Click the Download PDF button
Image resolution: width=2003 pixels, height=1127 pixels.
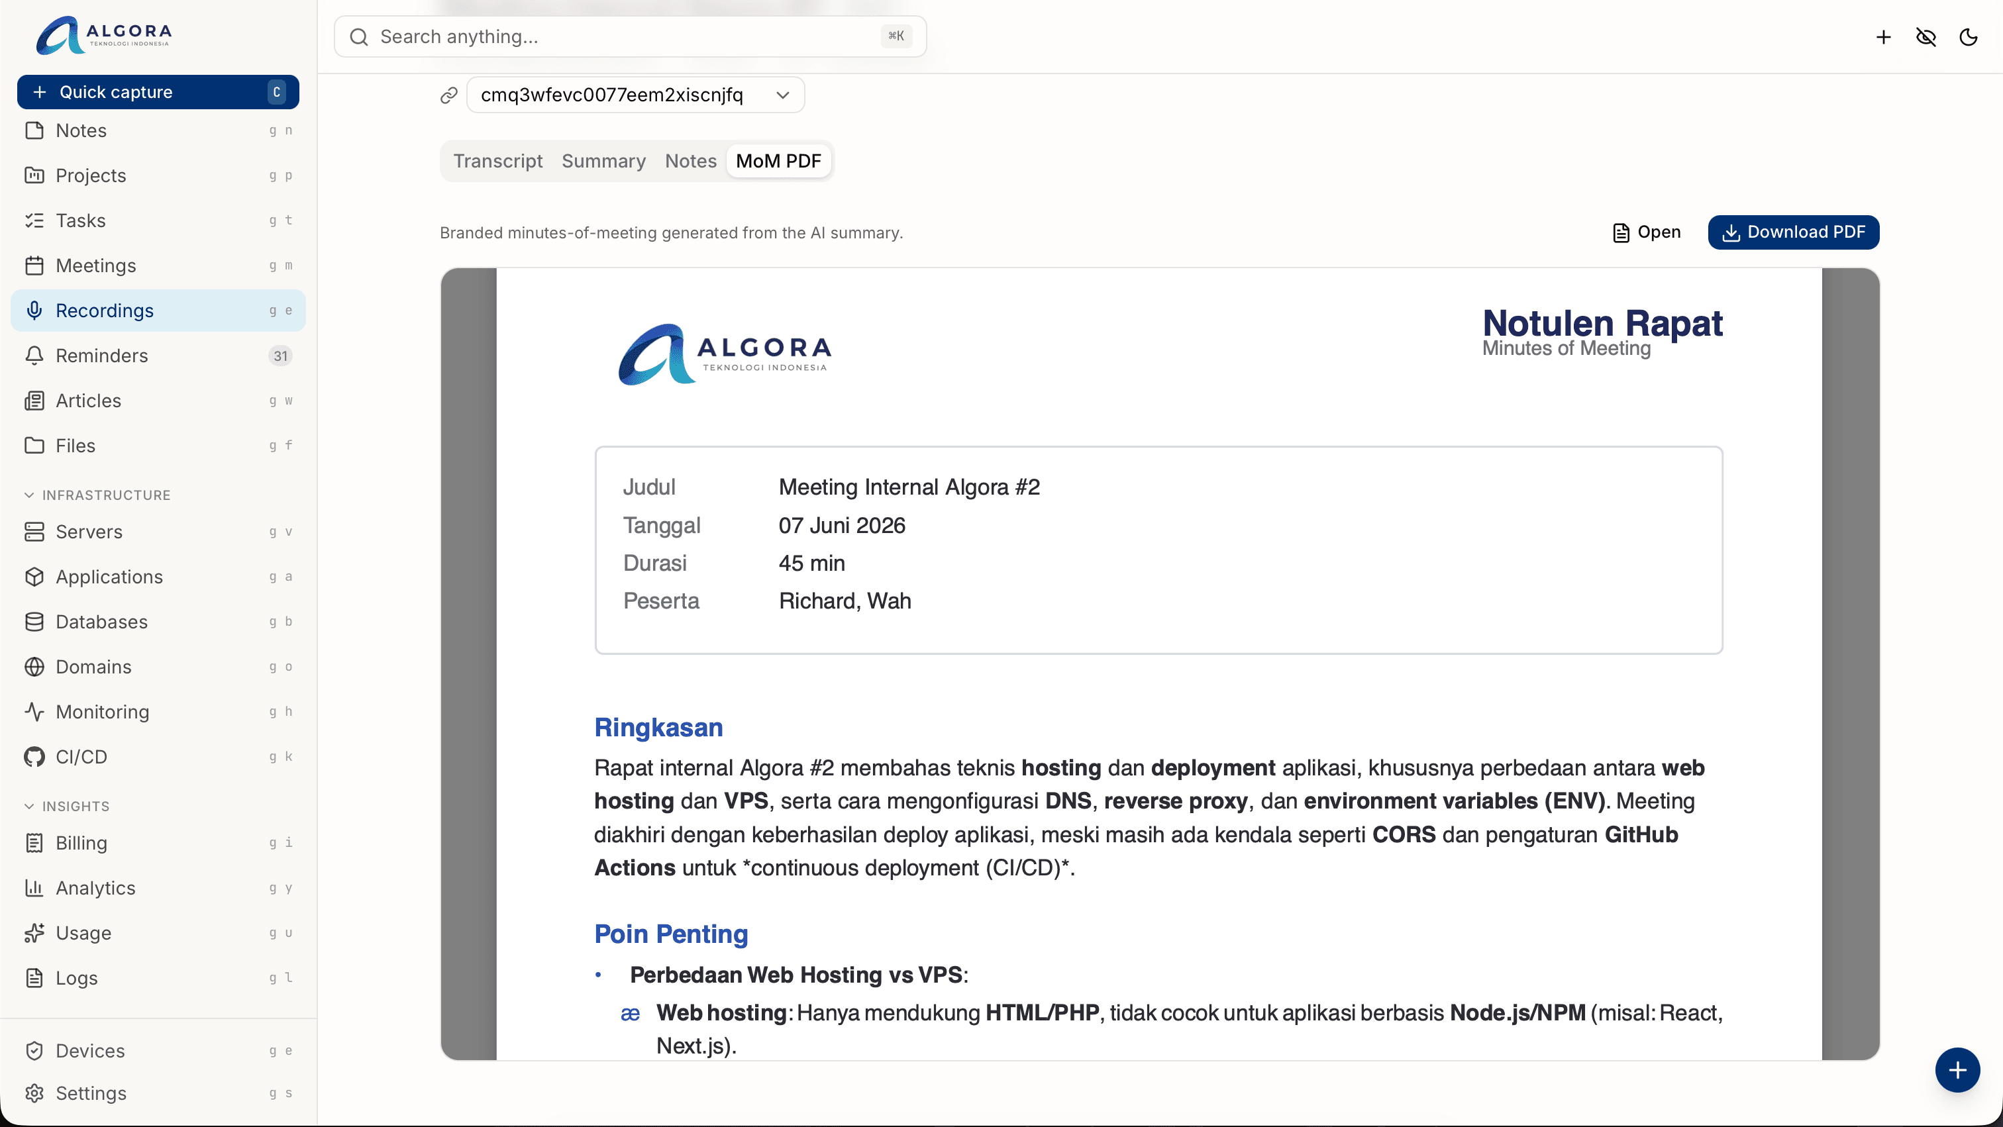point(1793,232)
